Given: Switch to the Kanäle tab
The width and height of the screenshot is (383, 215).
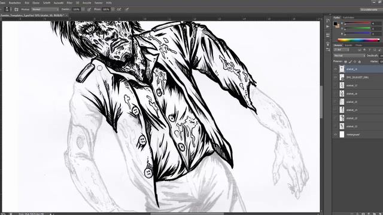Looking at the screenshot, I should click(348, 45).
